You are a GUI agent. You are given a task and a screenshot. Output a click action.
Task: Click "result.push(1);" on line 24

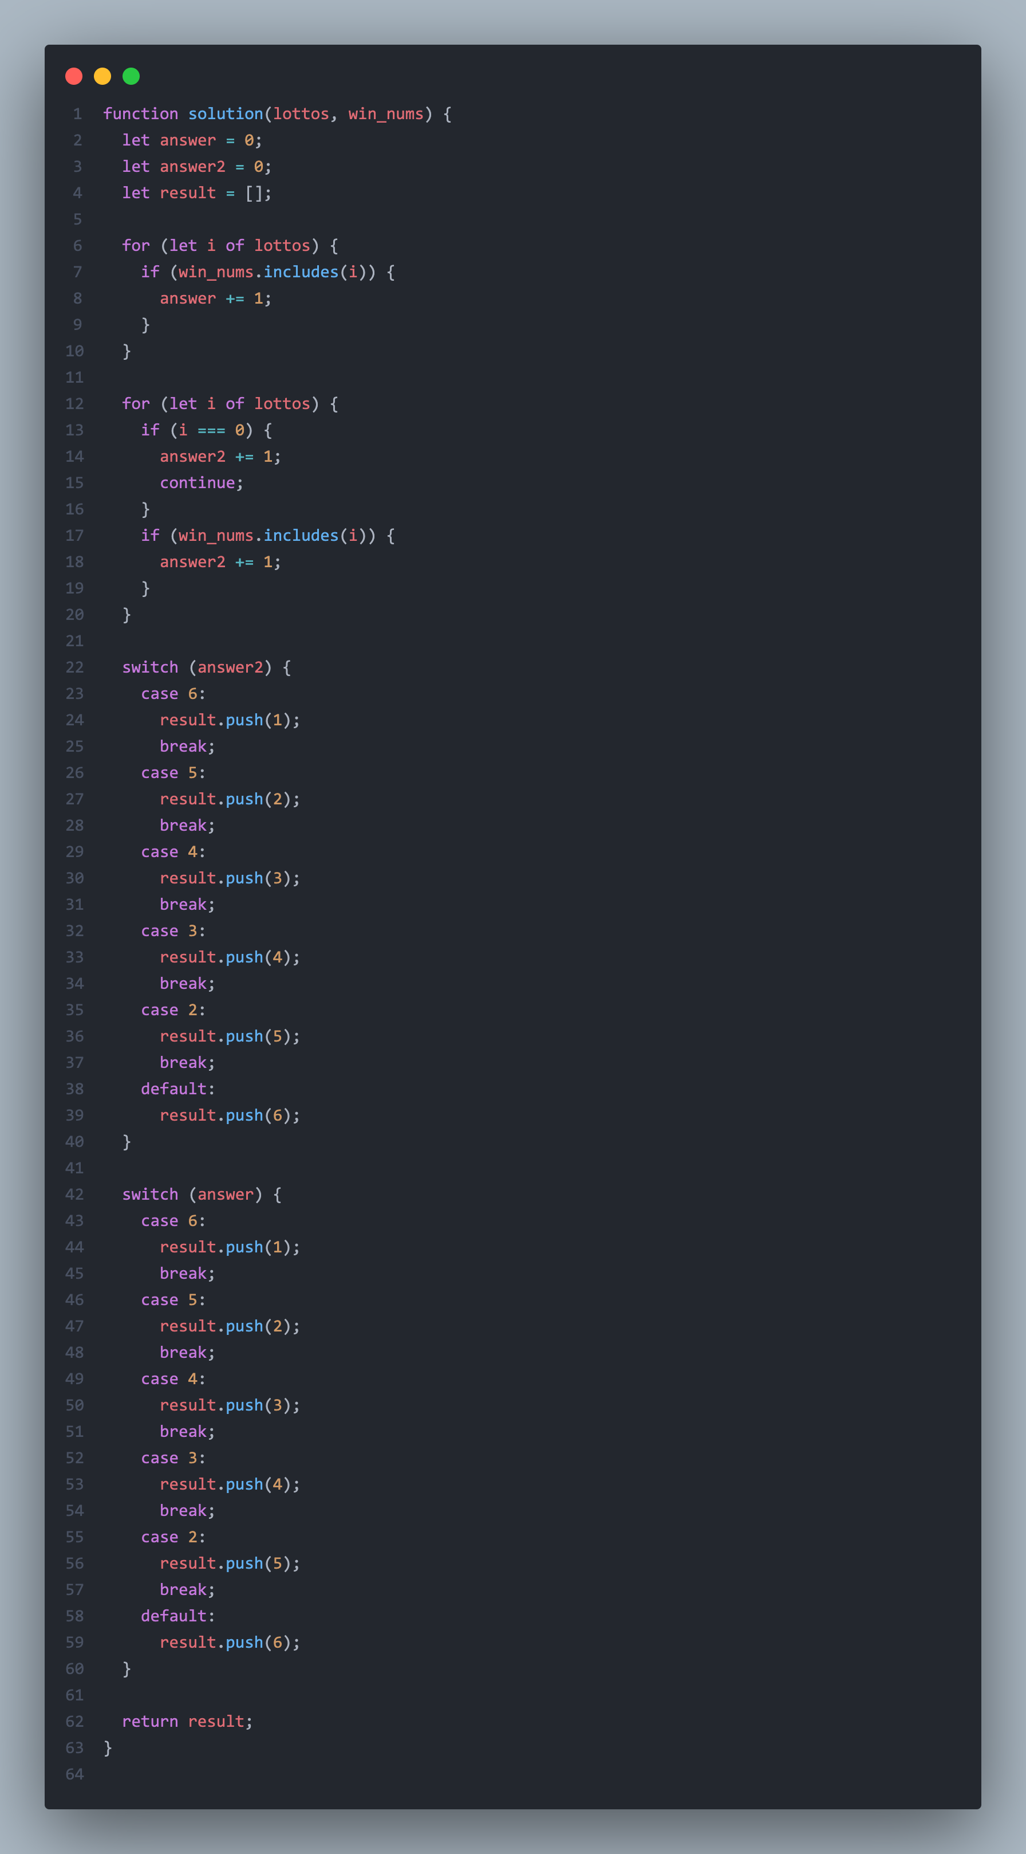(x=230, y=720)
